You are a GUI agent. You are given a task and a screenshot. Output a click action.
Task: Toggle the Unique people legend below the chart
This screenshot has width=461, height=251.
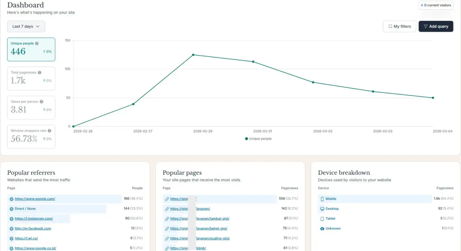(x=258, y=139)
